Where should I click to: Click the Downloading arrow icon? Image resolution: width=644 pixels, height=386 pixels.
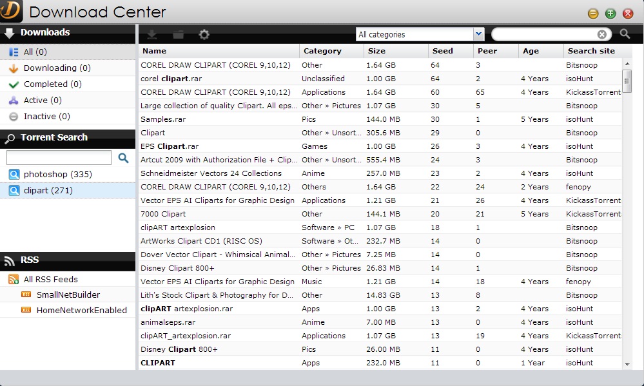[x=14, y=68]
